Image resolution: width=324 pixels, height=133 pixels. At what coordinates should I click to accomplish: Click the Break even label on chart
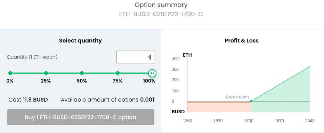[x=237, y=97]
